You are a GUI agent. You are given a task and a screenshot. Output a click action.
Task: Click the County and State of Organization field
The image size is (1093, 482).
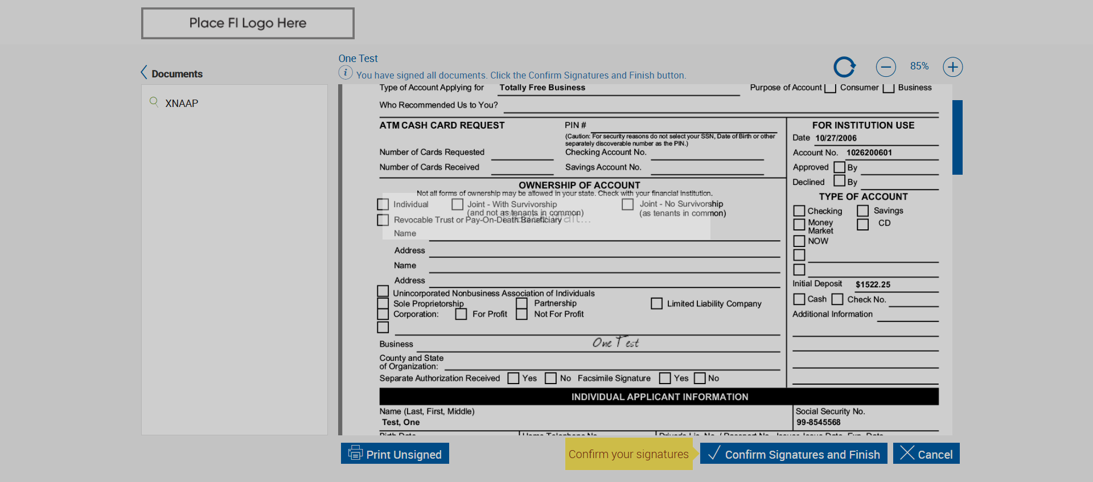[x=612, y=364]
